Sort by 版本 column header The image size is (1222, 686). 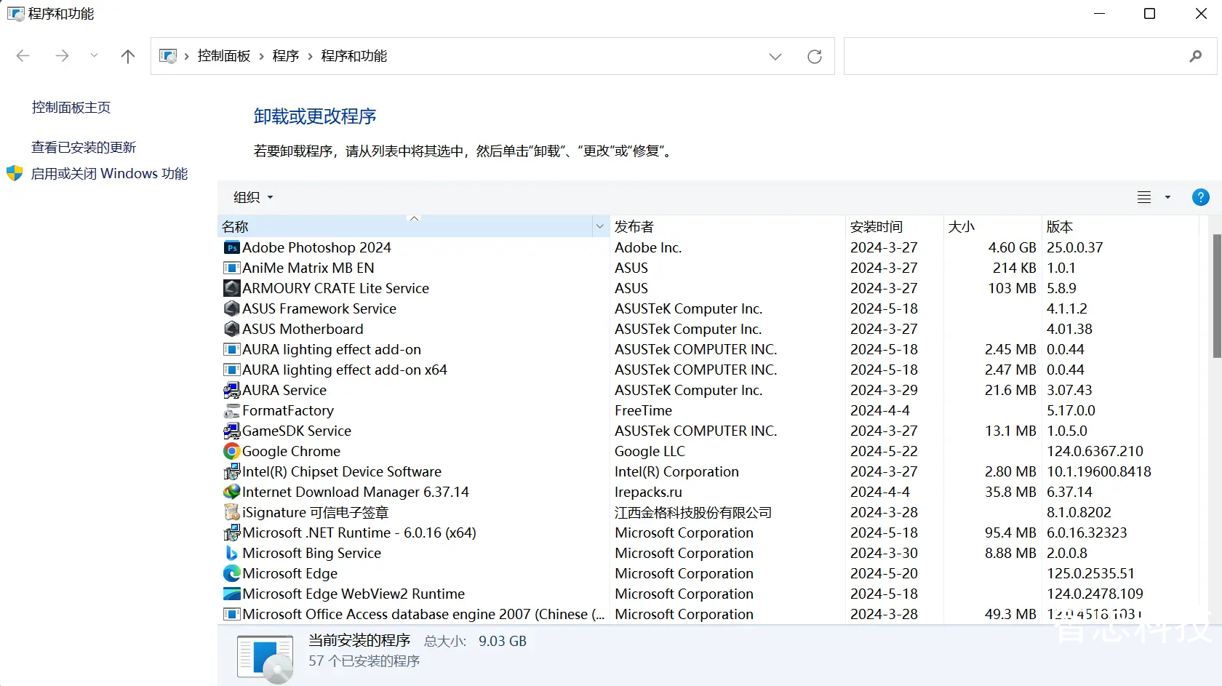tap(1120, 227)
